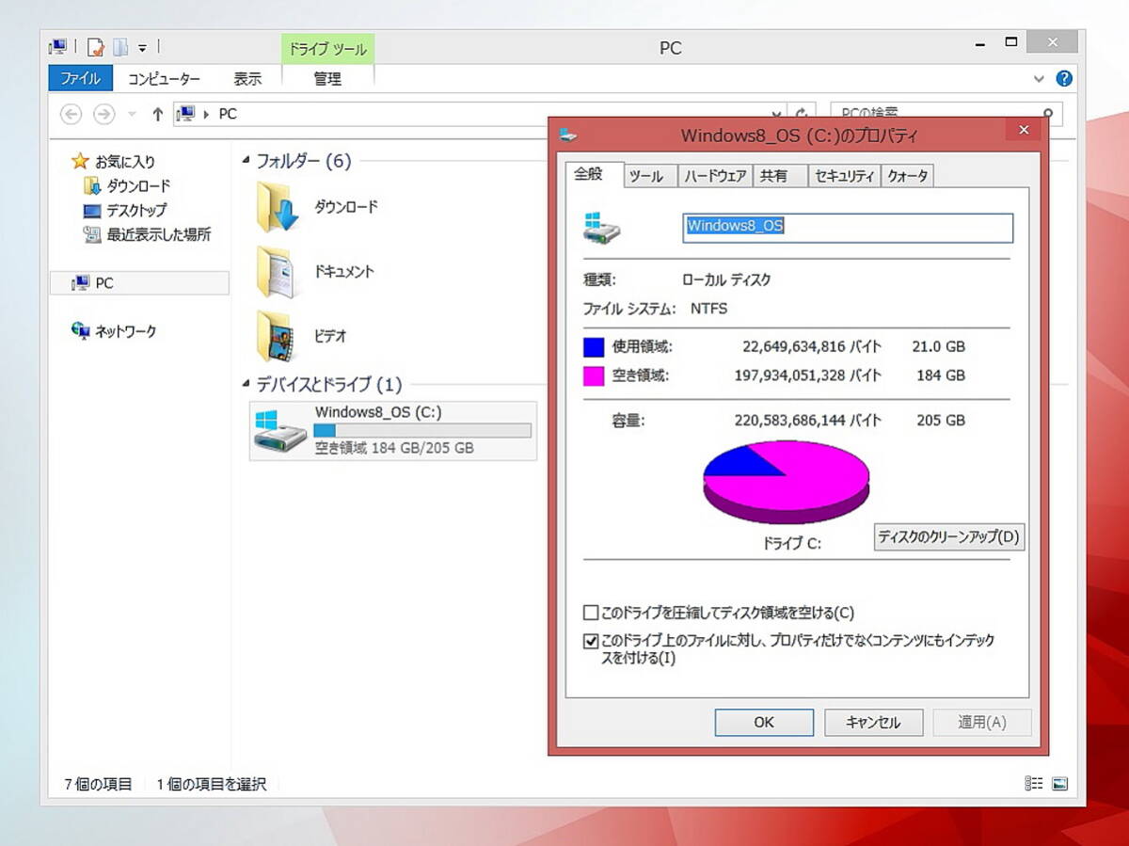Click the blue 使用領域 color swatch
Viewport: 1129px width, 846px height.
pos(594,347)
